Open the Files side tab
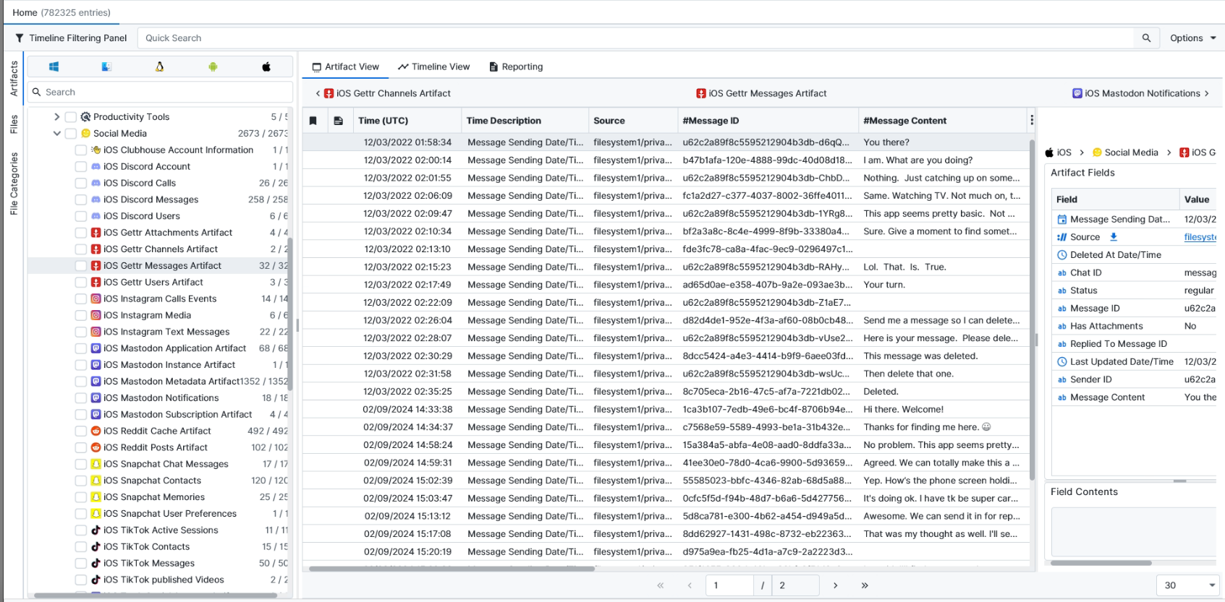Viewport: 1225px width, 602px height. (x=14, y=124)
